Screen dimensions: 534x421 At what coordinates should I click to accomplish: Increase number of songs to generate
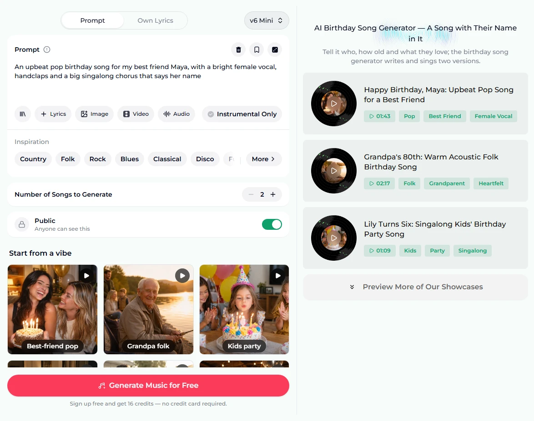tap(273, 194)
